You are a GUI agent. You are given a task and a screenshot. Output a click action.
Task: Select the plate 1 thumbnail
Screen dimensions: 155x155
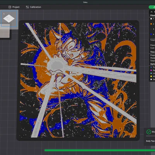9,19
